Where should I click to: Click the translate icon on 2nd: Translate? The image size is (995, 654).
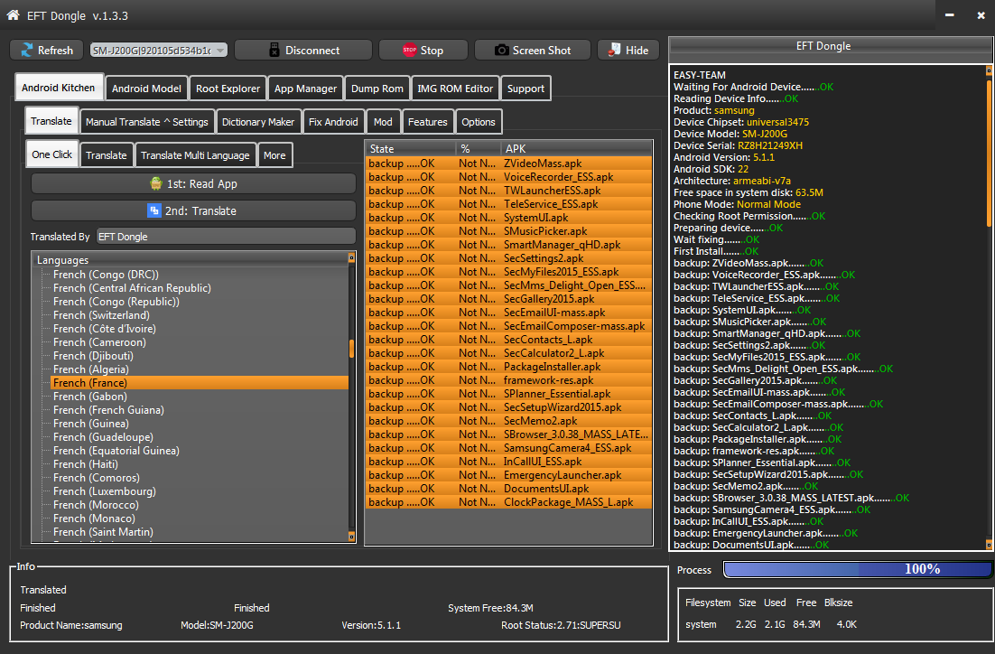pyautogui.click(x=153, y=210)
